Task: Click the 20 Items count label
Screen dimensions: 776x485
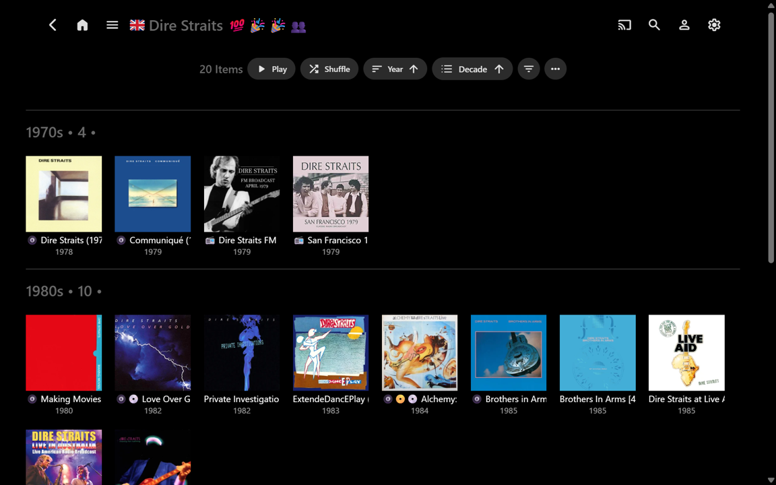Action: click(221, 69)
